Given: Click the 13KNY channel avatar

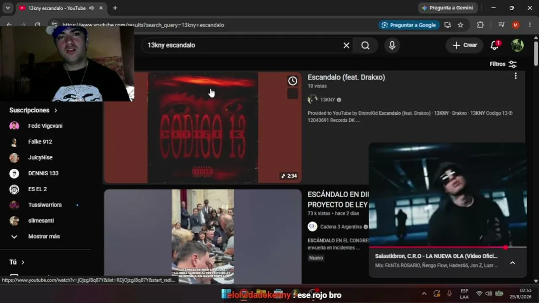Looking at the screenshot, I should [x=312, y=99].
